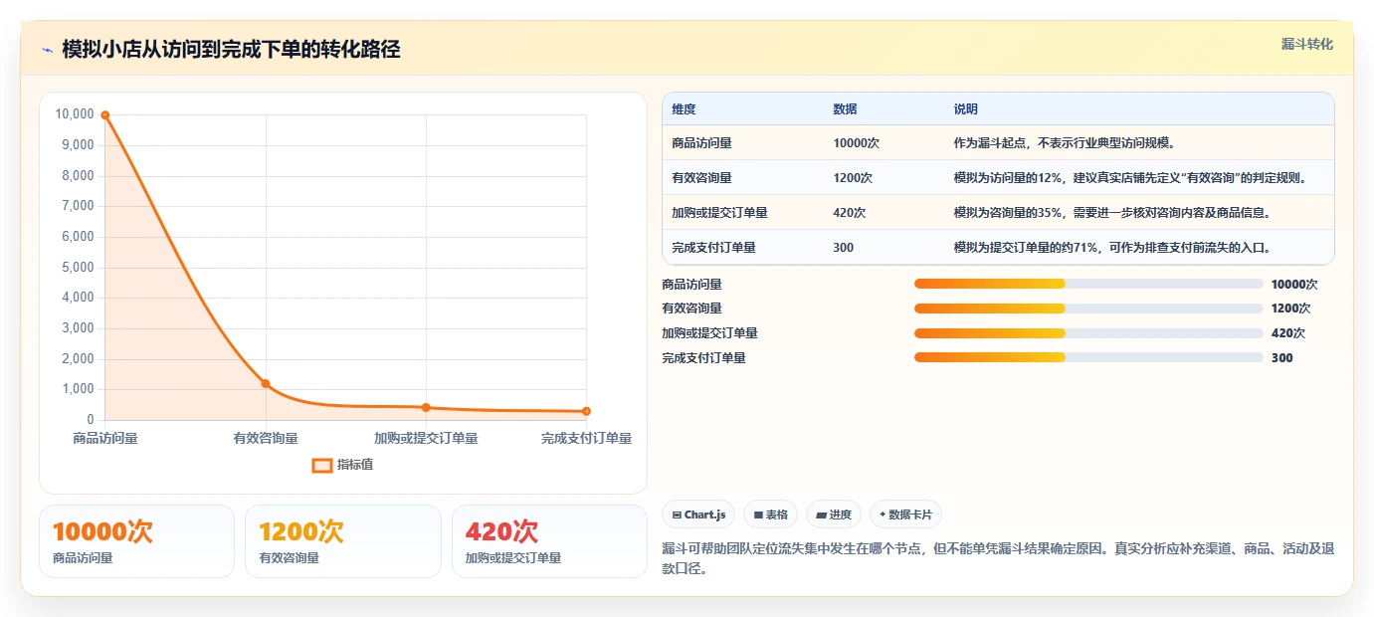Click the 10,000 y-axis label

coord(75,114)
